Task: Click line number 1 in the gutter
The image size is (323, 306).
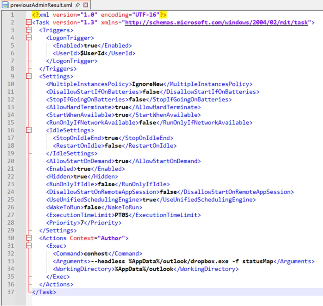Action: (x=12, y=15)
